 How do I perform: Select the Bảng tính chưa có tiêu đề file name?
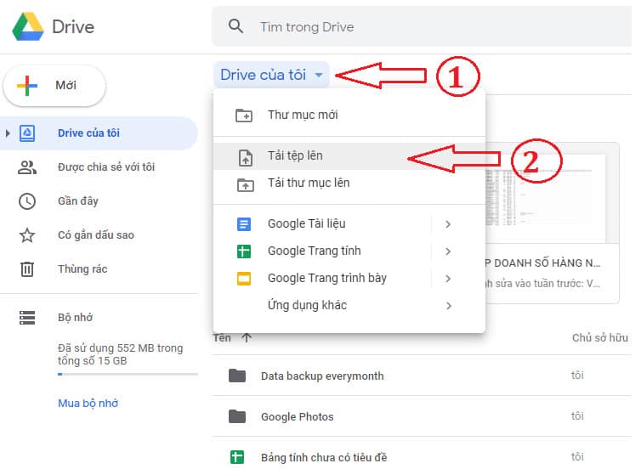324,457
